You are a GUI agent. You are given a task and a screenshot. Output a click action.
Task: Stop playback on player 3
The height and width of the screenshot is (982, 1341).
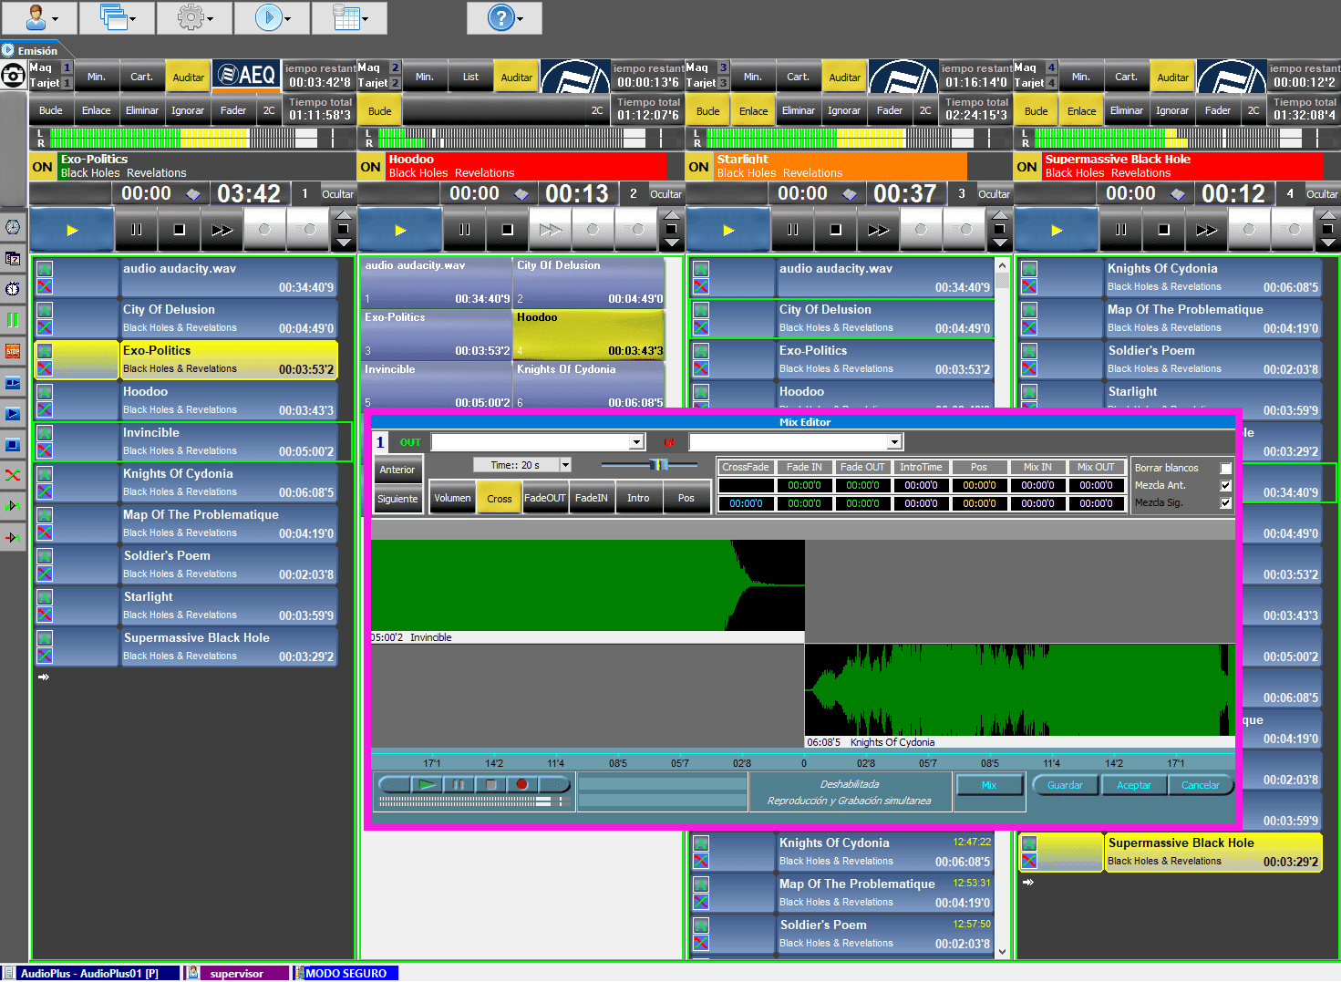coord(836,230)
